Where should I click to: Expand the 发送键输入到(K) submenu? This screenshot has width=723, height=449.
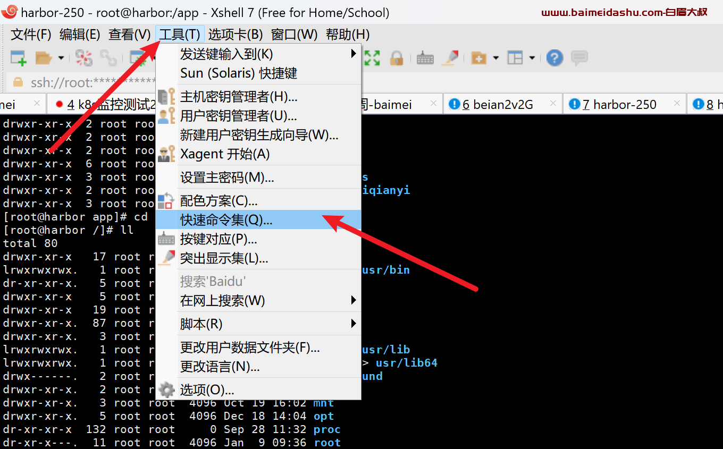click(258, 54)
